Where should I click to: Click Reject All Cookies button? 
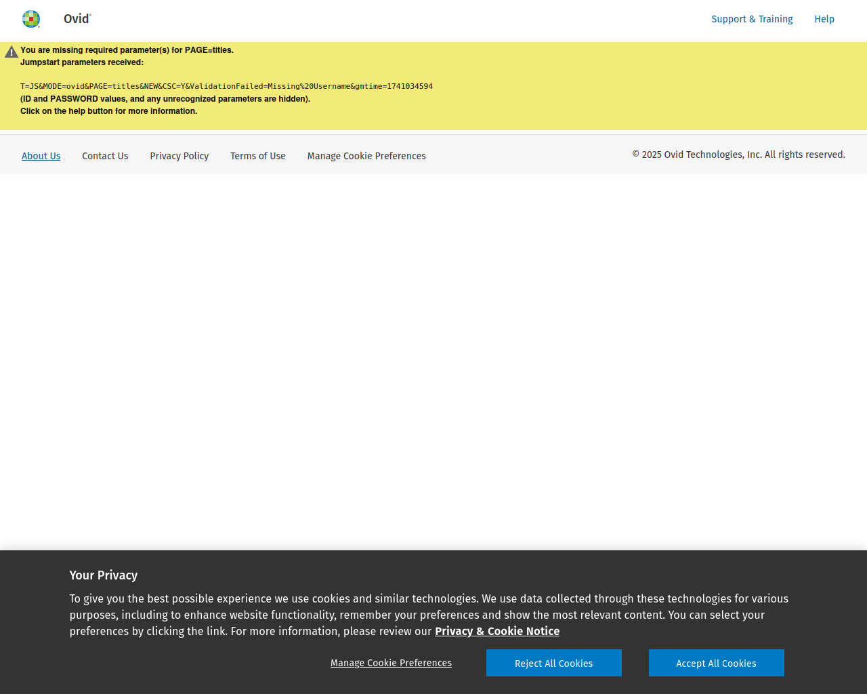pyautogui.click(x=554, y=663)
